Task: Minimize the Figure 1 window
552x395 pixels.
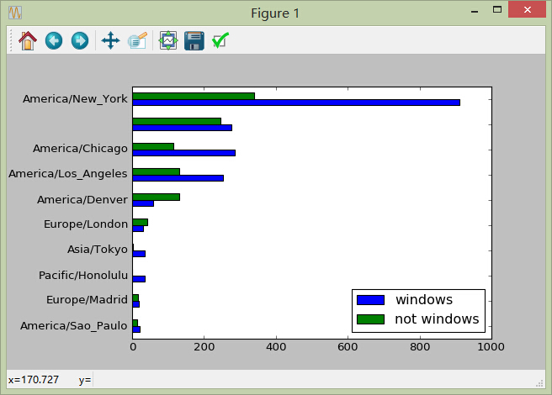Action: (475, 11)
